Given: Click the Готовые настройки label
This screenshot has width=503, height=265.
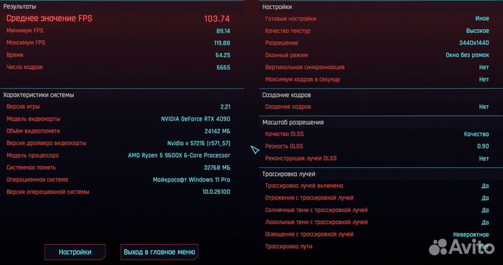Looking at the screenshot, I should 291,19.
